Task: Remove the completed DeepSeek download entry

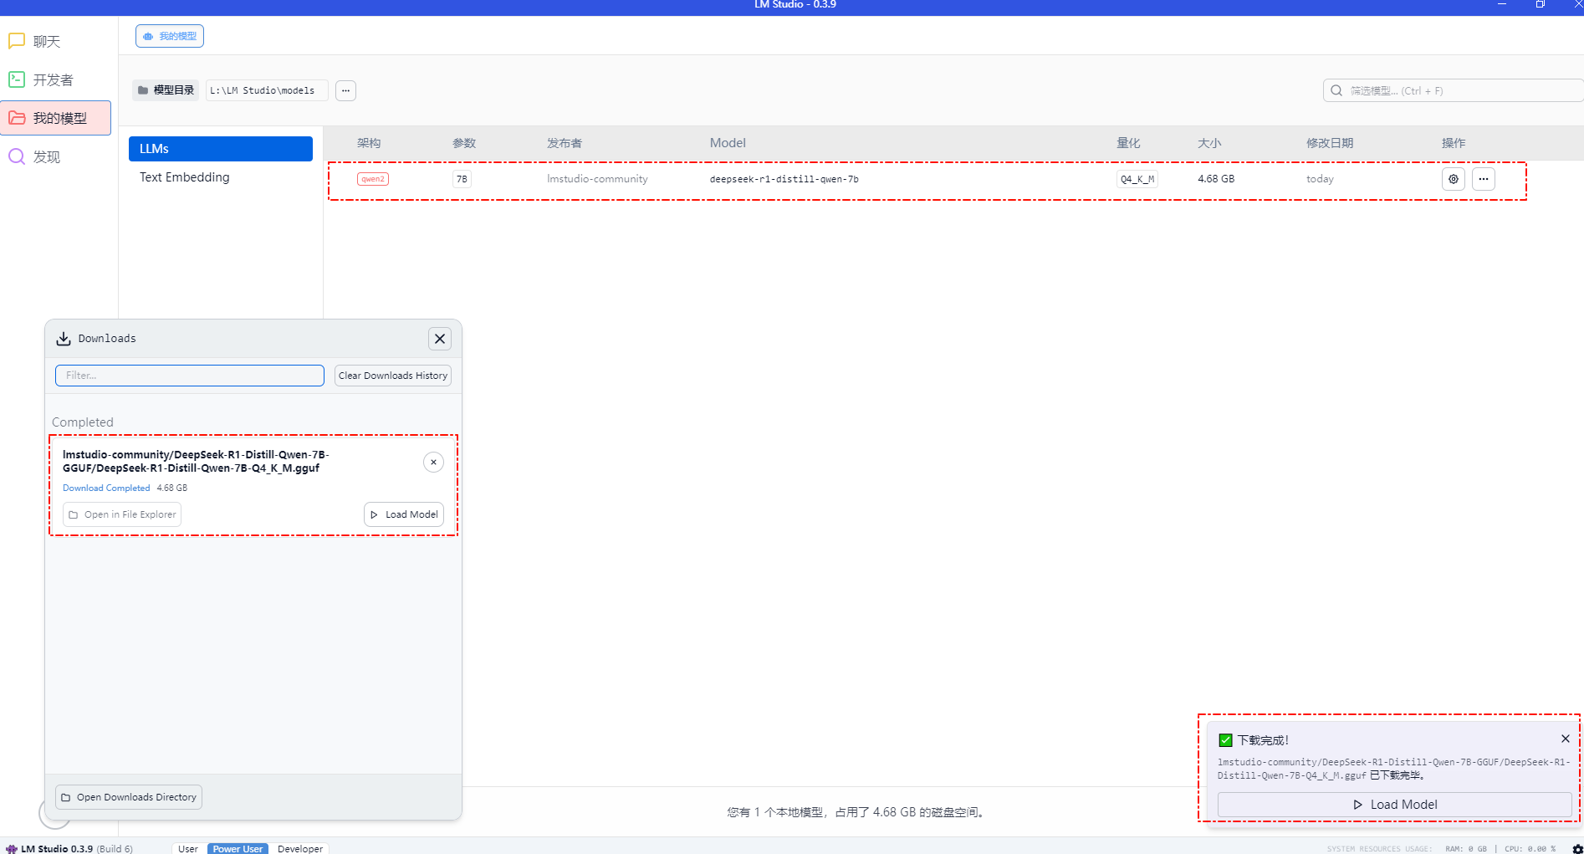Action: pyautogui.click(x=433, y=462)
